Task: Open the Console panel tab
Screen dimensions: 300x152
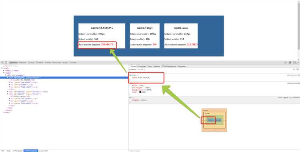Action: pyautogui.click(x=73, y=63)
